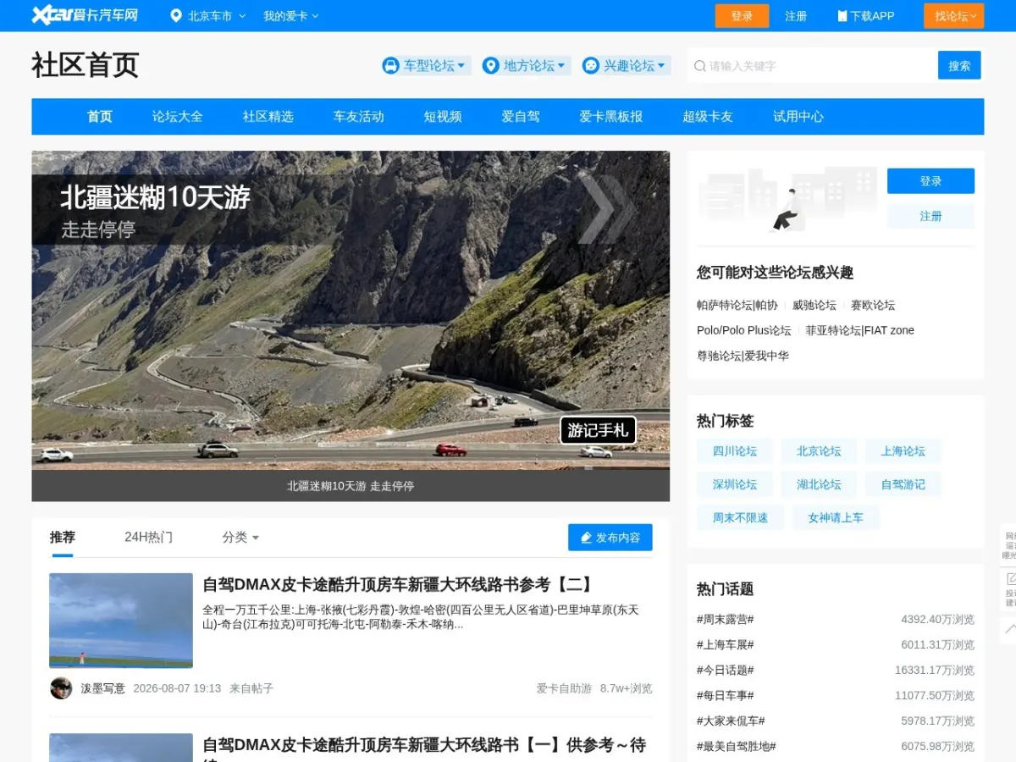Open the 爱卡黑板报 nav item

(x=611, y=117)
